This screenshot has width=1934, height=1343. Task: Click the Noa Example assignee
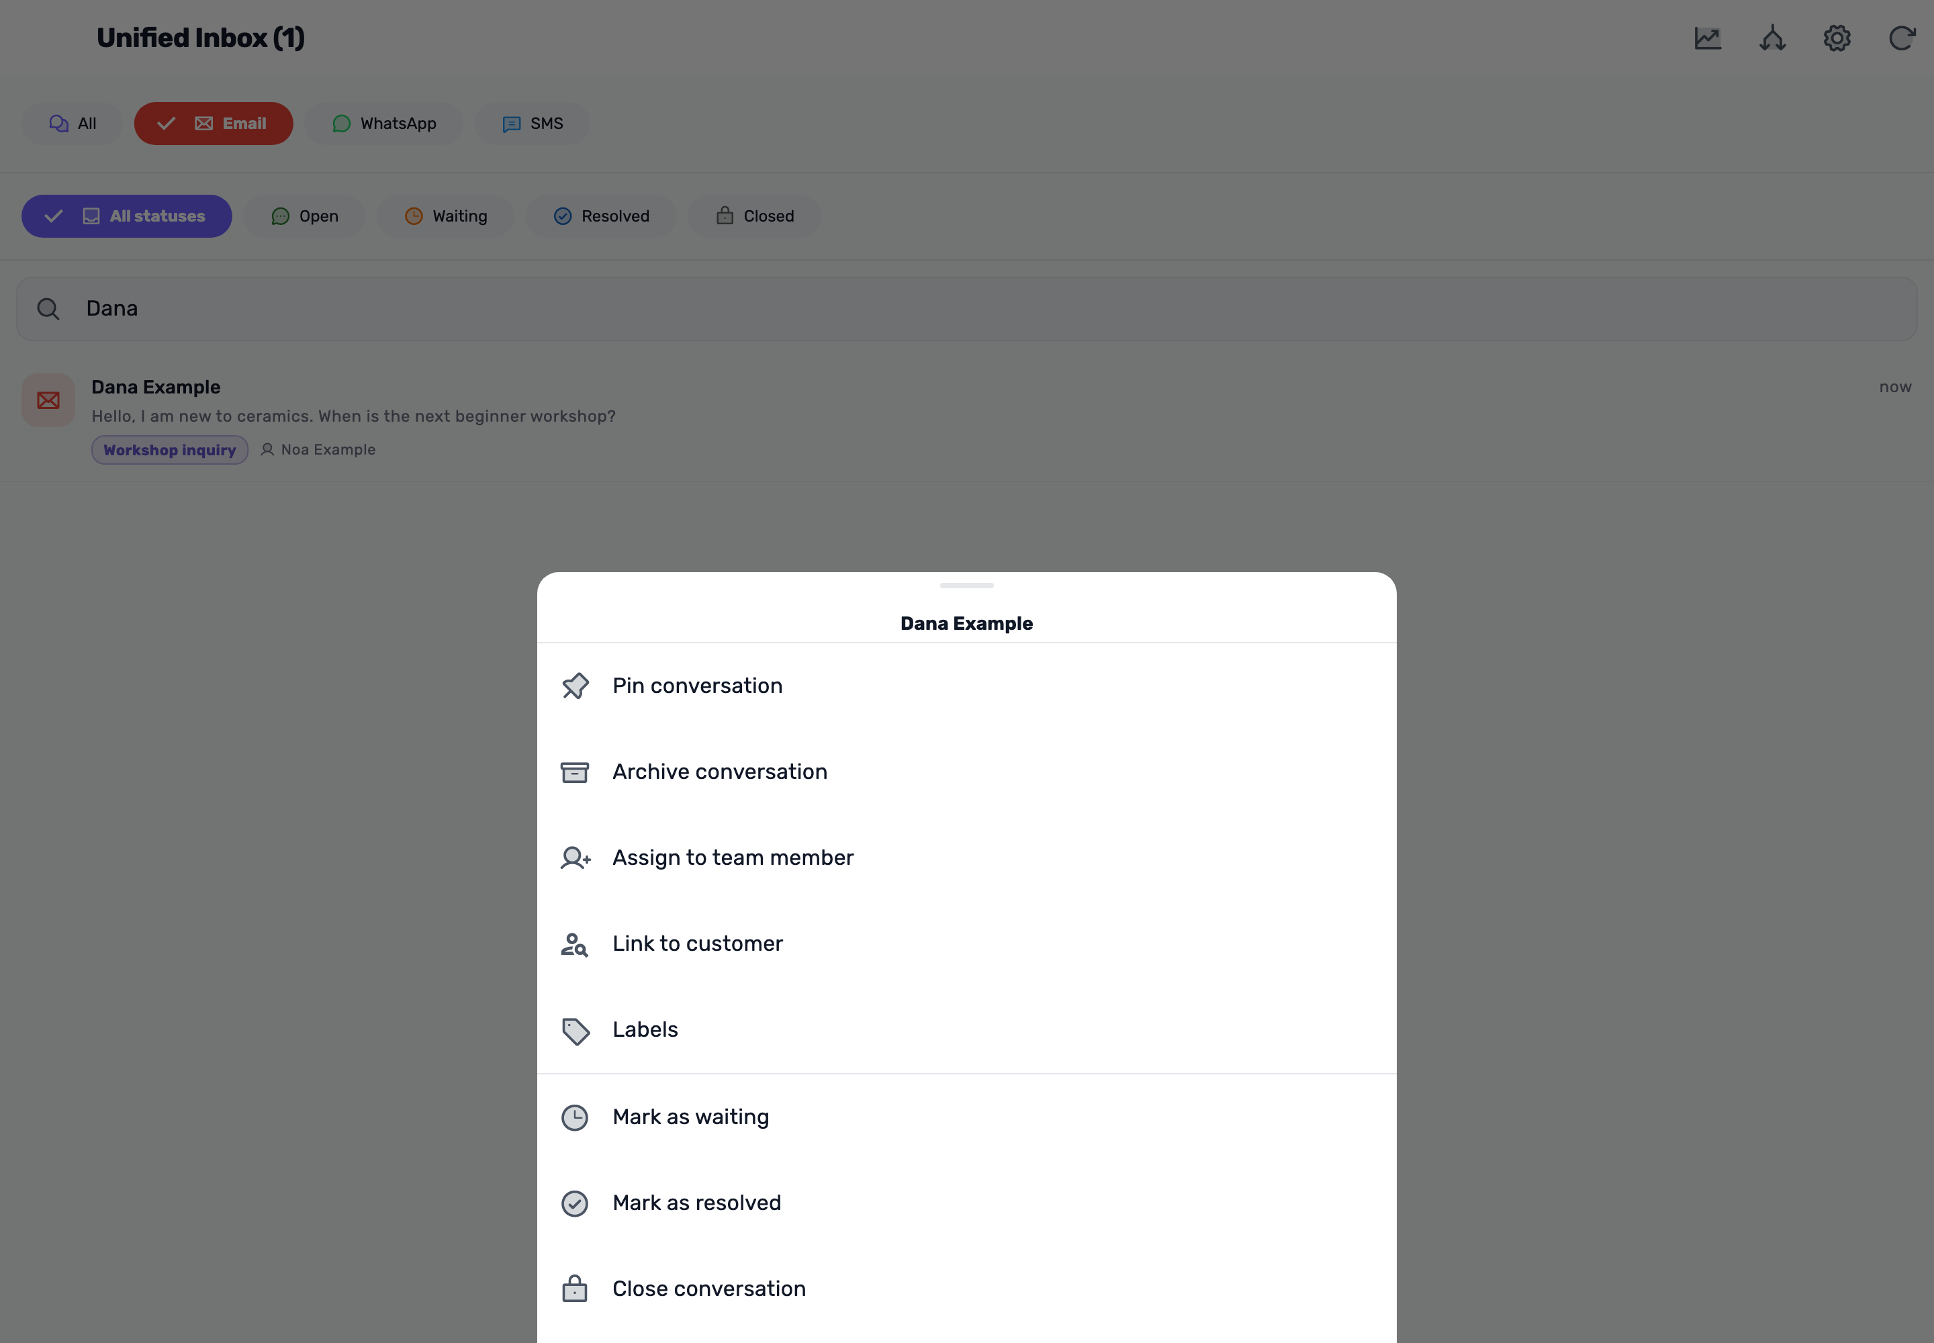pos(318,450)
